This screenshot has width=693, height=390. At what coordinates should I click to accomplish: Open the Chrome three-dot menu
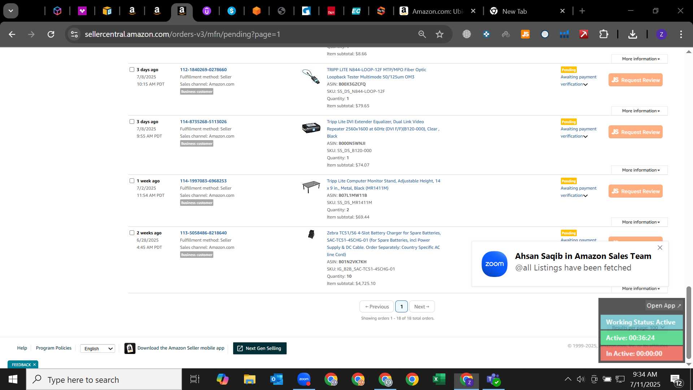point(681,34)
